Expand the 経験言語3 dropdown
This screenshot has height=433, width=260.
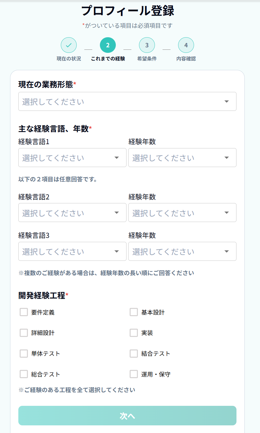pos(72,251)
